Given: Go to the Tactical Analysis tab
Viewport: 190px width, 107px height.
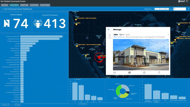Looking at the screenshot, I should pyautogui.click(x=34, y=5).
